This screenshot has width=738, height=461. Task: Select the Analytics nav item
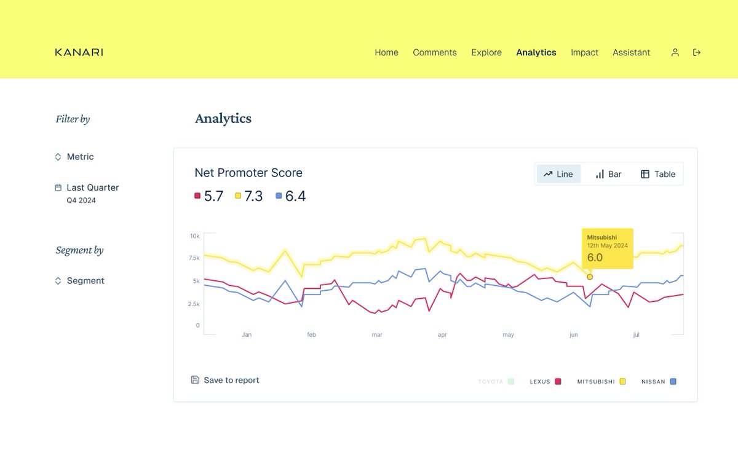pyautogui.click(x=536, y=52)
